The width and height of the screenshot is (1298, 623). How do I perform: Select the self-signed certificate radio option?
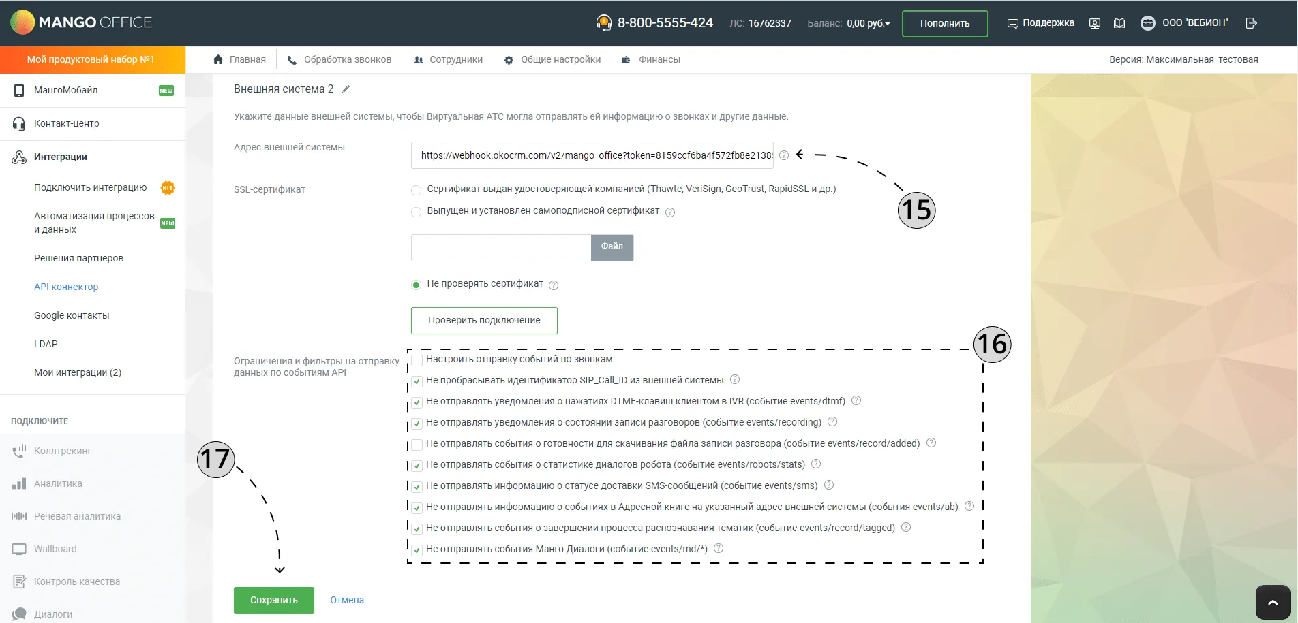(416, 212)
